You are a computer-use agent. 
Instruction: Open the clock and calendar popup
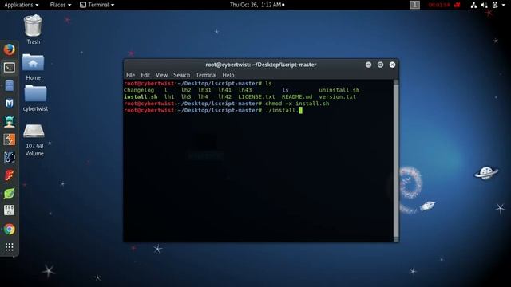coord(257,5)
